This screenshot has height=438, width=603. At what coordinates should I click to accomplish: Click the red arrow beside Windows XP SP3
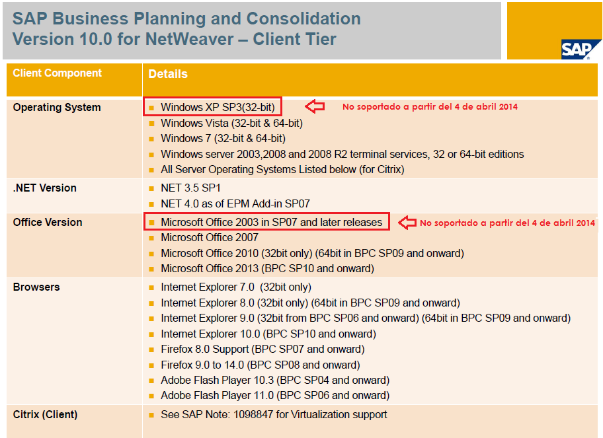coord(315,106)
